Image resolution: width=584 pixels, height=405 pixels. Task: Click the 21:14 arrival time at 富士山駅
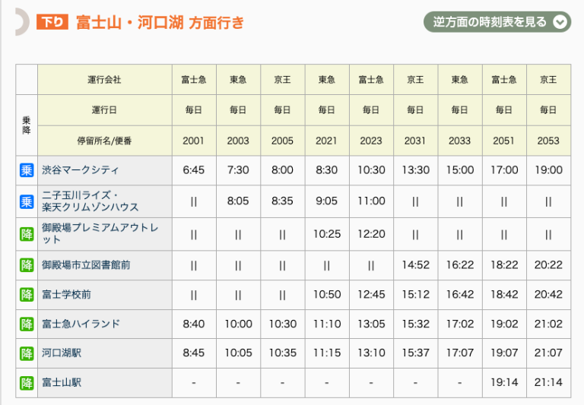point(547,382)
